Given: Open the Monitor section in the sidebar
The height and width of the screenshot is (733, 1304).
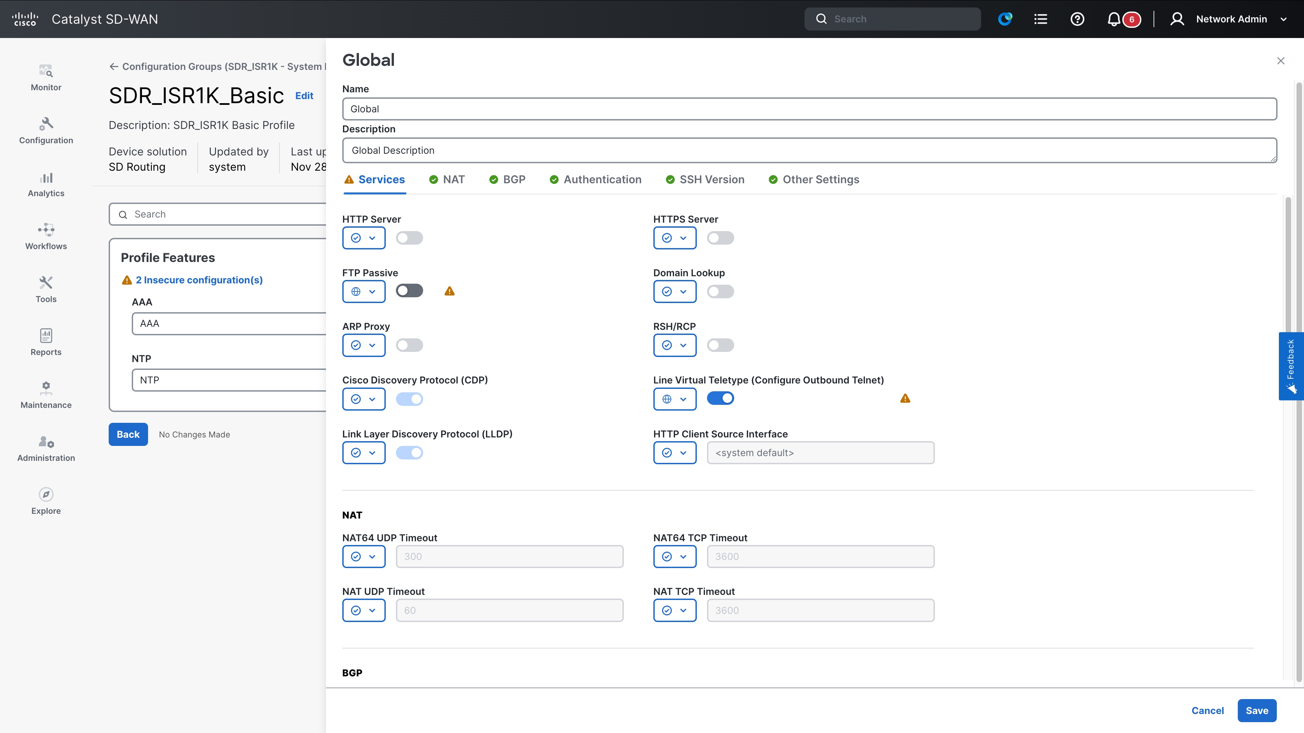Looking at the screenshot, I should click(46, 77).
